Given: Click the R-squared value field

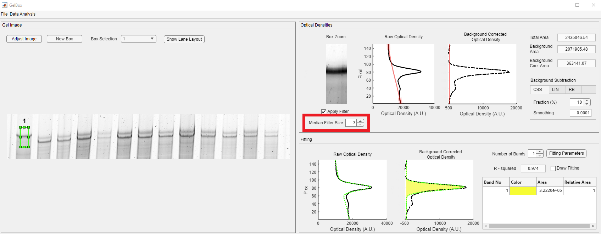Looking at the screenshot, I should click(x=533, y=169).
